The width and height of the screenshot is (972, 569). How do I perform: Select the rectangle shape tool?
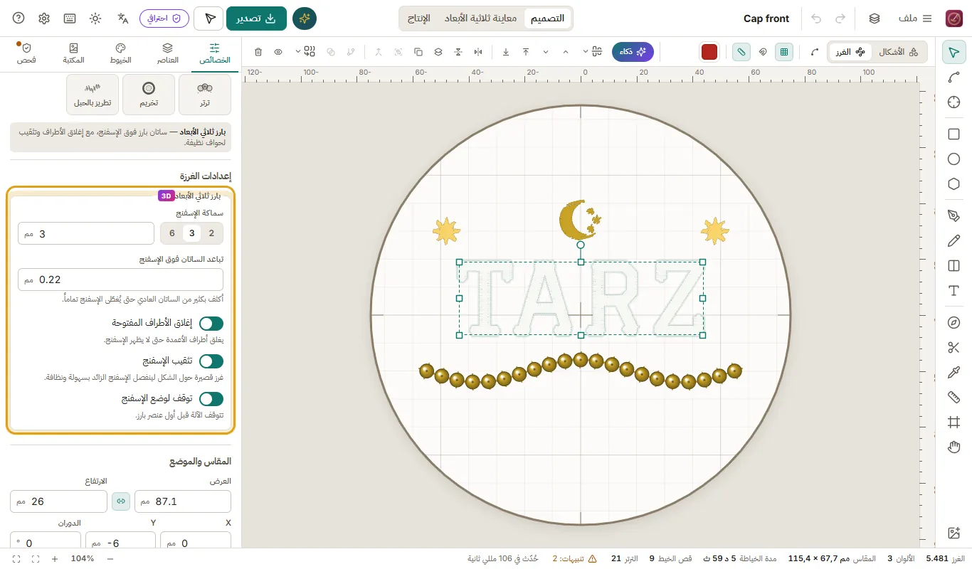954,134
